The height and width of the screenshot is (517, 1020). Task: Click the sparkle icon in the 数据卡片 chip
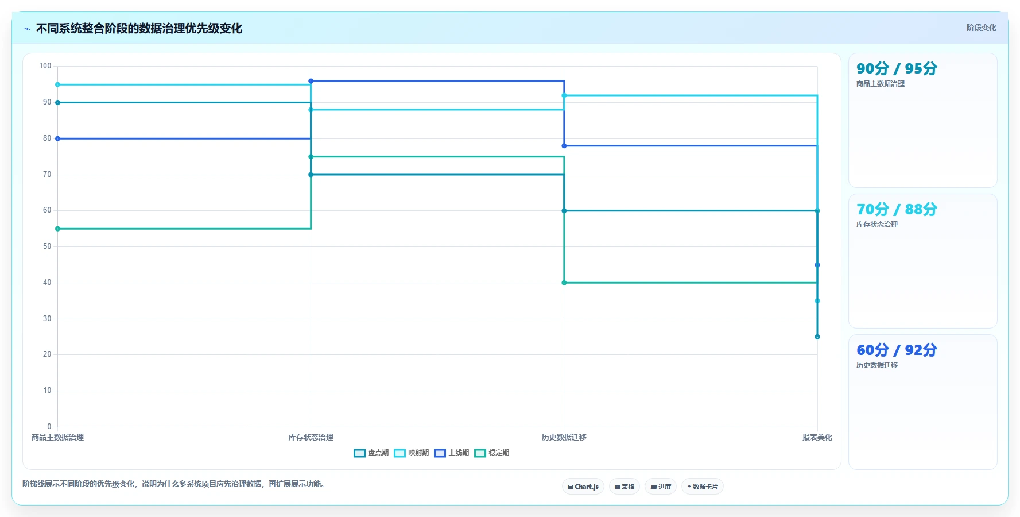click(689, 487)
